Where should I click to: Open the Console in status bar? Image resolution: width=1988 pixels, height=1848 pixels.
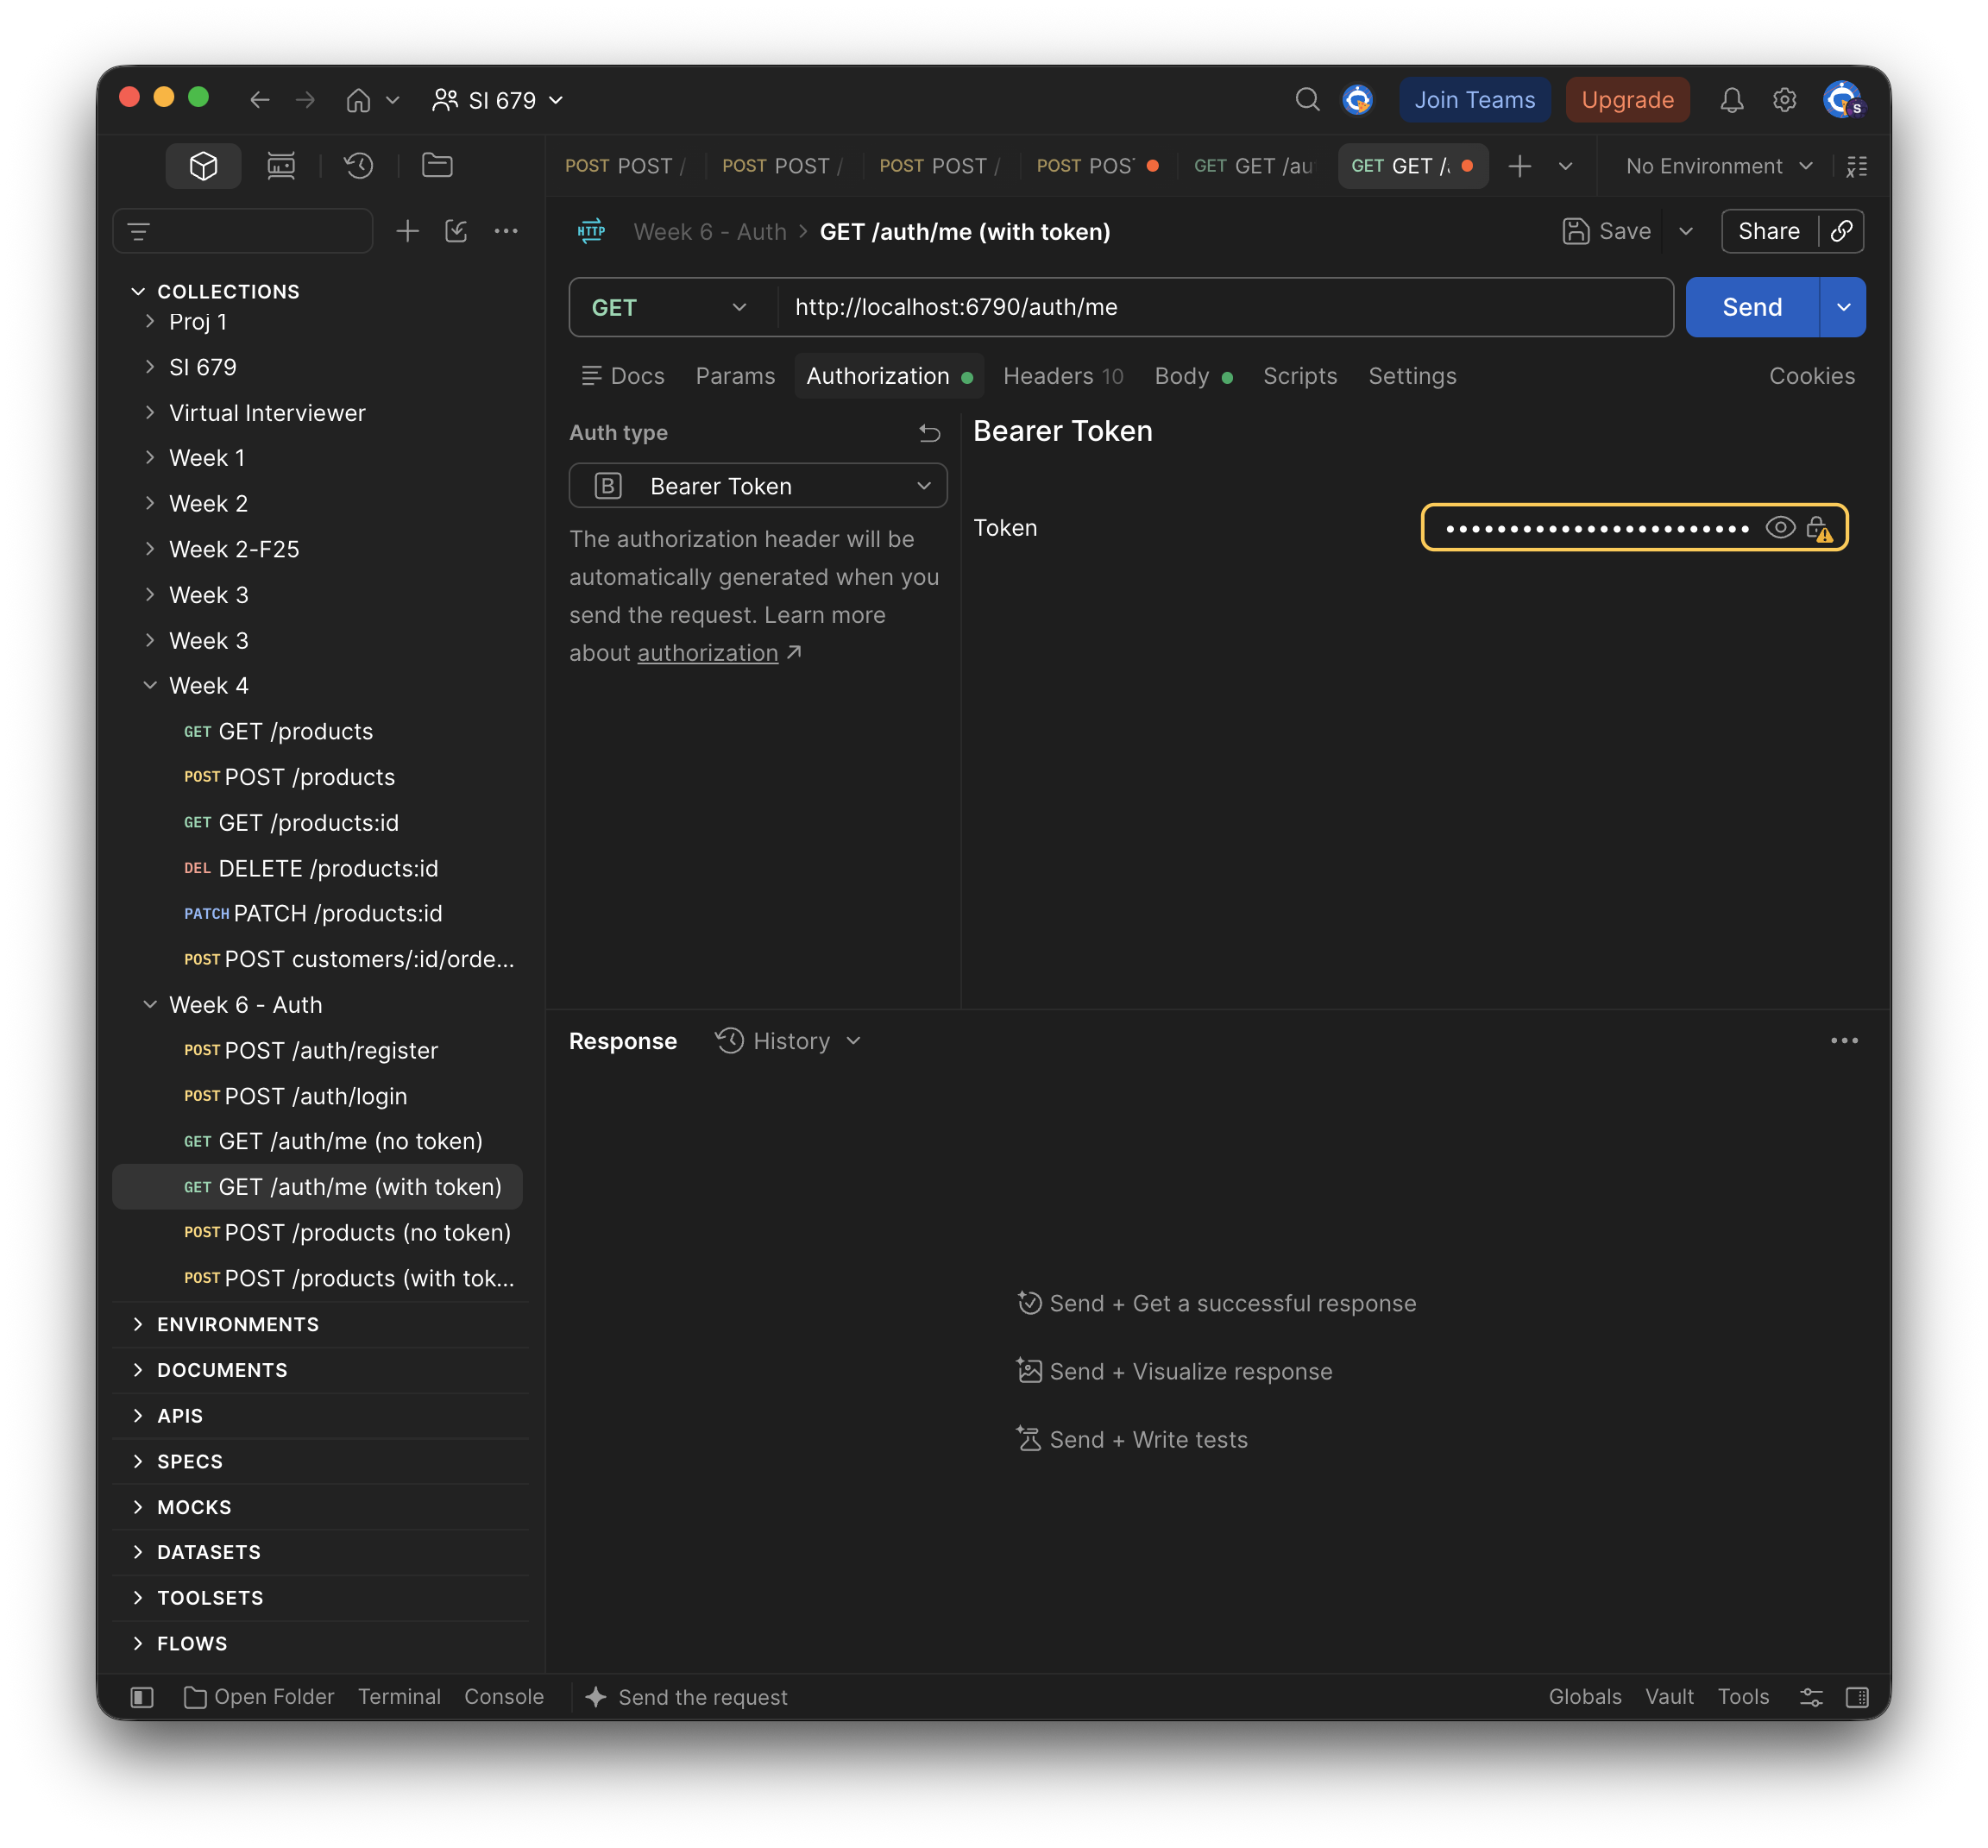click(504, 1697)
